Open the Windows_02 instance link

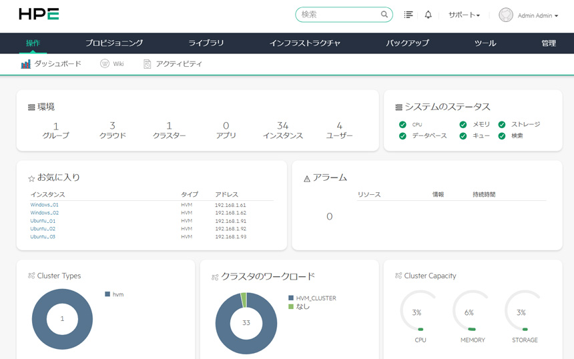coord(44,213)
